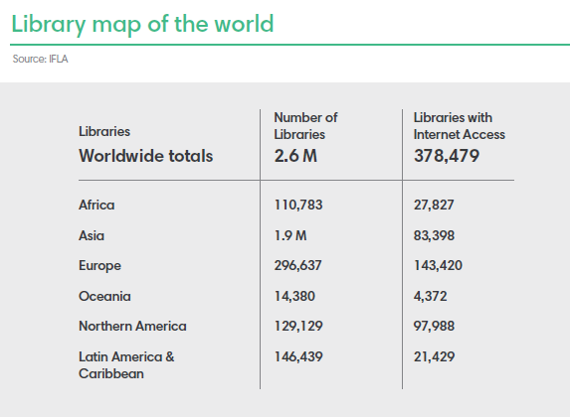This screenshot has width=570, height=417.
Task: Click the 'Library map of the world' title
Action: pos(142,25)
